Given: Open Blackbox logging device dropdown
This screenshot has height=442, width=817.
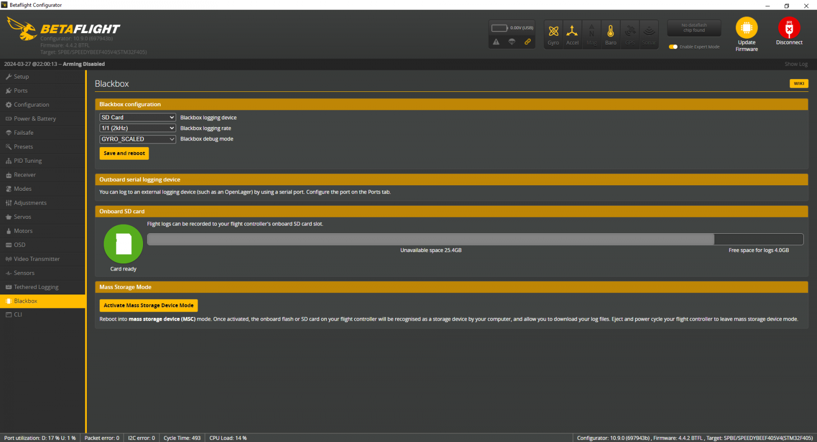Looking at the screenshot, I should pyautogui.click(x=137, y=117).
